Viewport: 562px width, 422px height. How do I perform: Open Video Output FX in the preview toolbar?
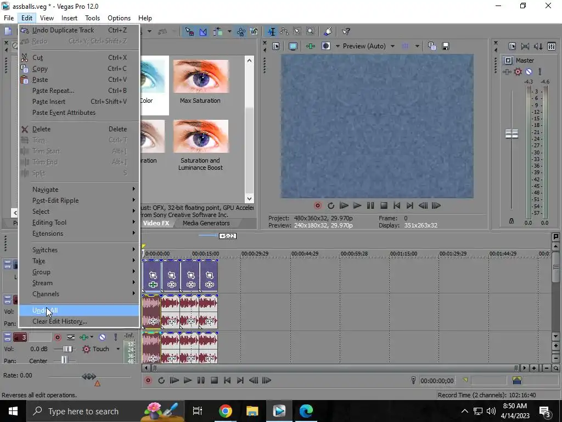[x=311, y=46]
